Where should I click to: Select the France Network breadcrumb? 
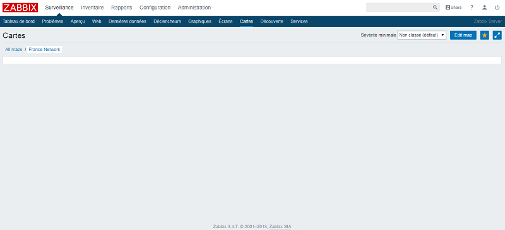coord(44,50)
